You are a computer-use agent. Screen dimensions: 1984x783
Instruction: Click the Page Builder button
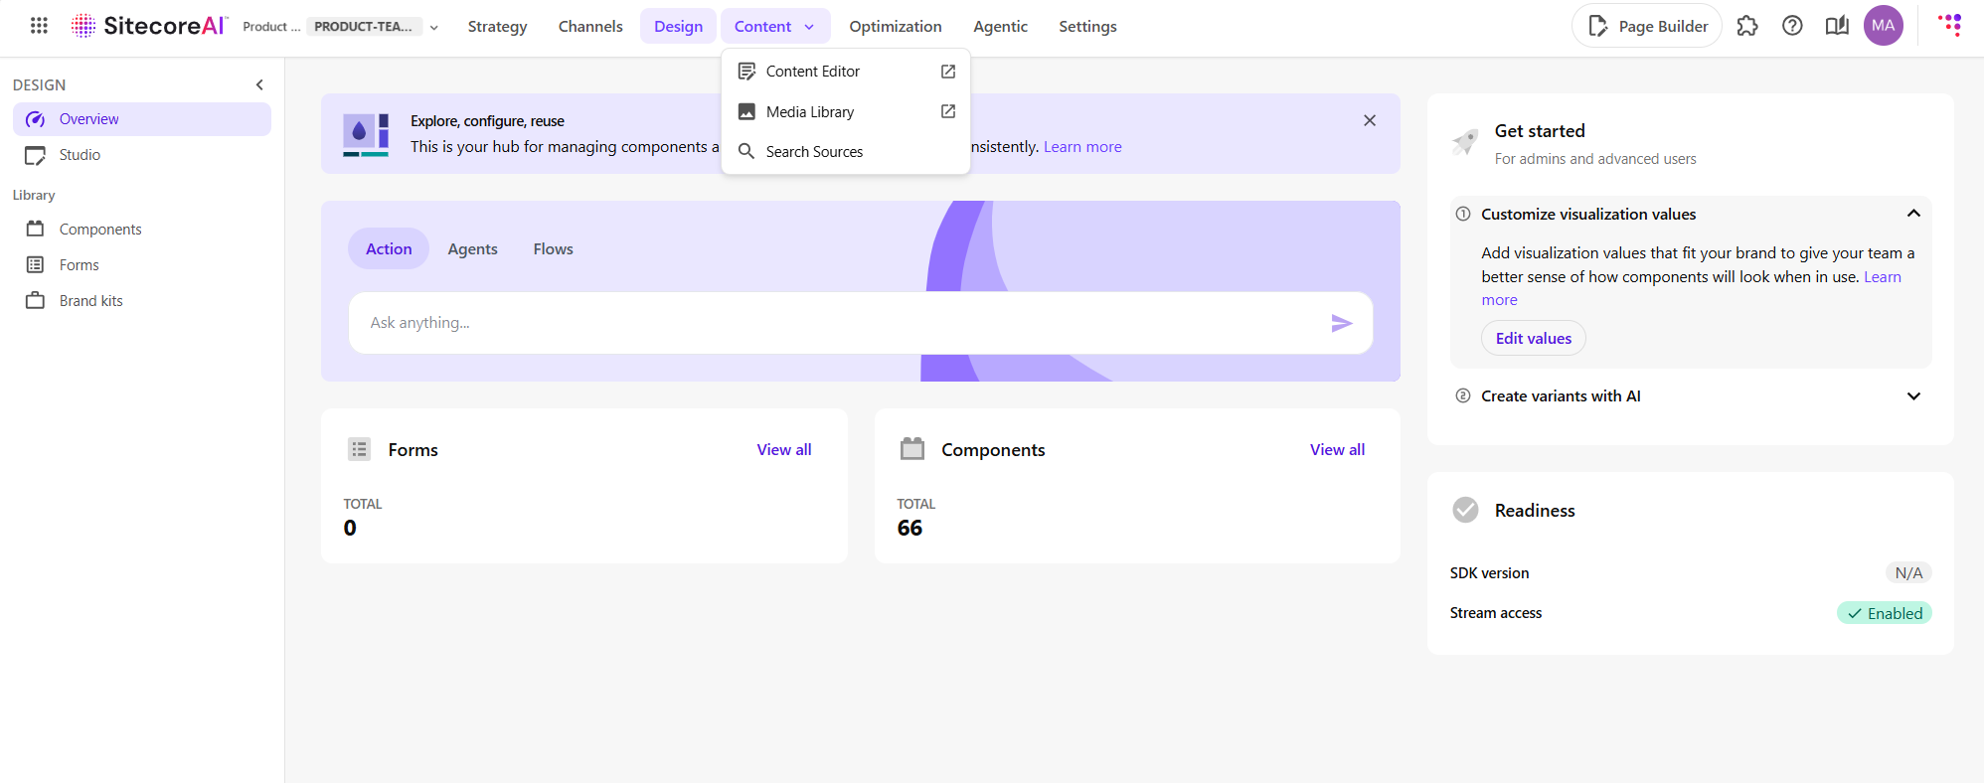[1647, 26]
